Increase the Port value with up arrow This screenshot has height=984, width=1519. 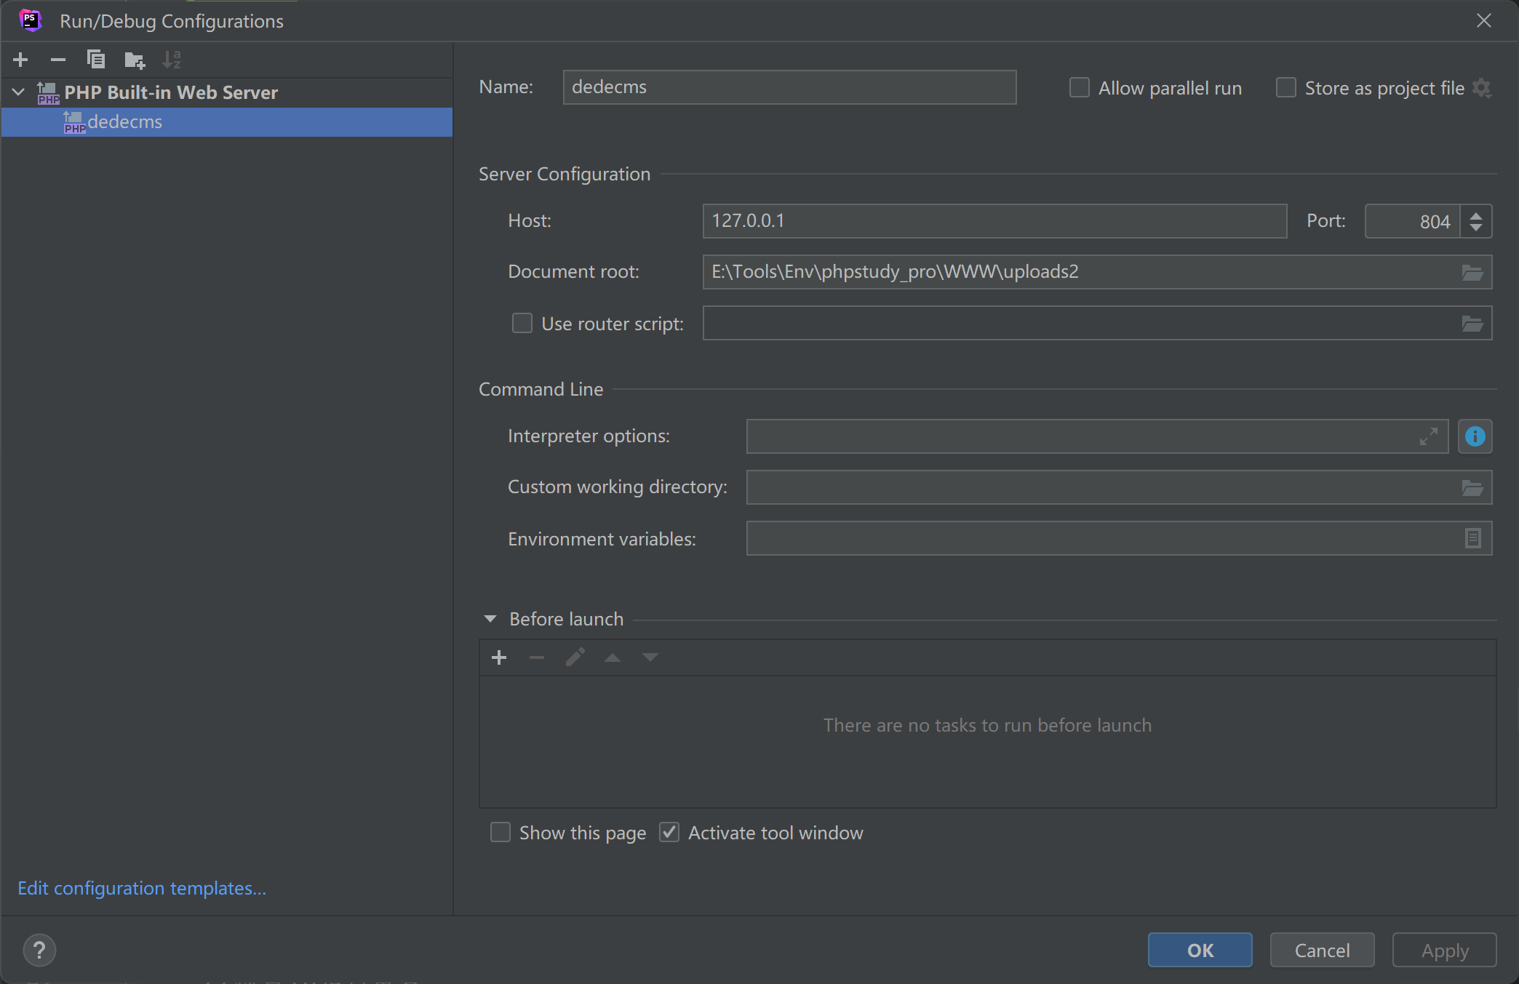[1476, 215]
